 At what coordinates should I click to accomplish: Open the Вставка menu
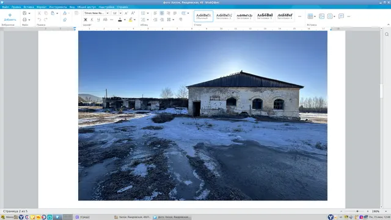(29, 7)
